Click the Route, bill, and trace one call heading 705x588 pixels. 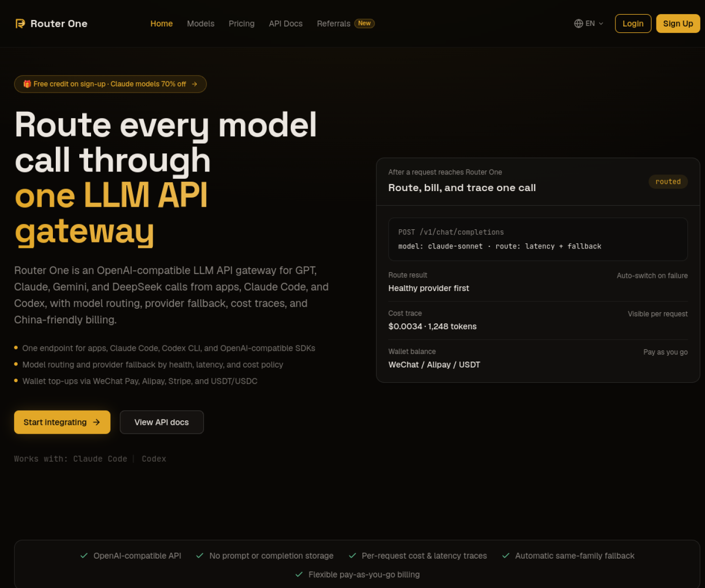(462, 188)
